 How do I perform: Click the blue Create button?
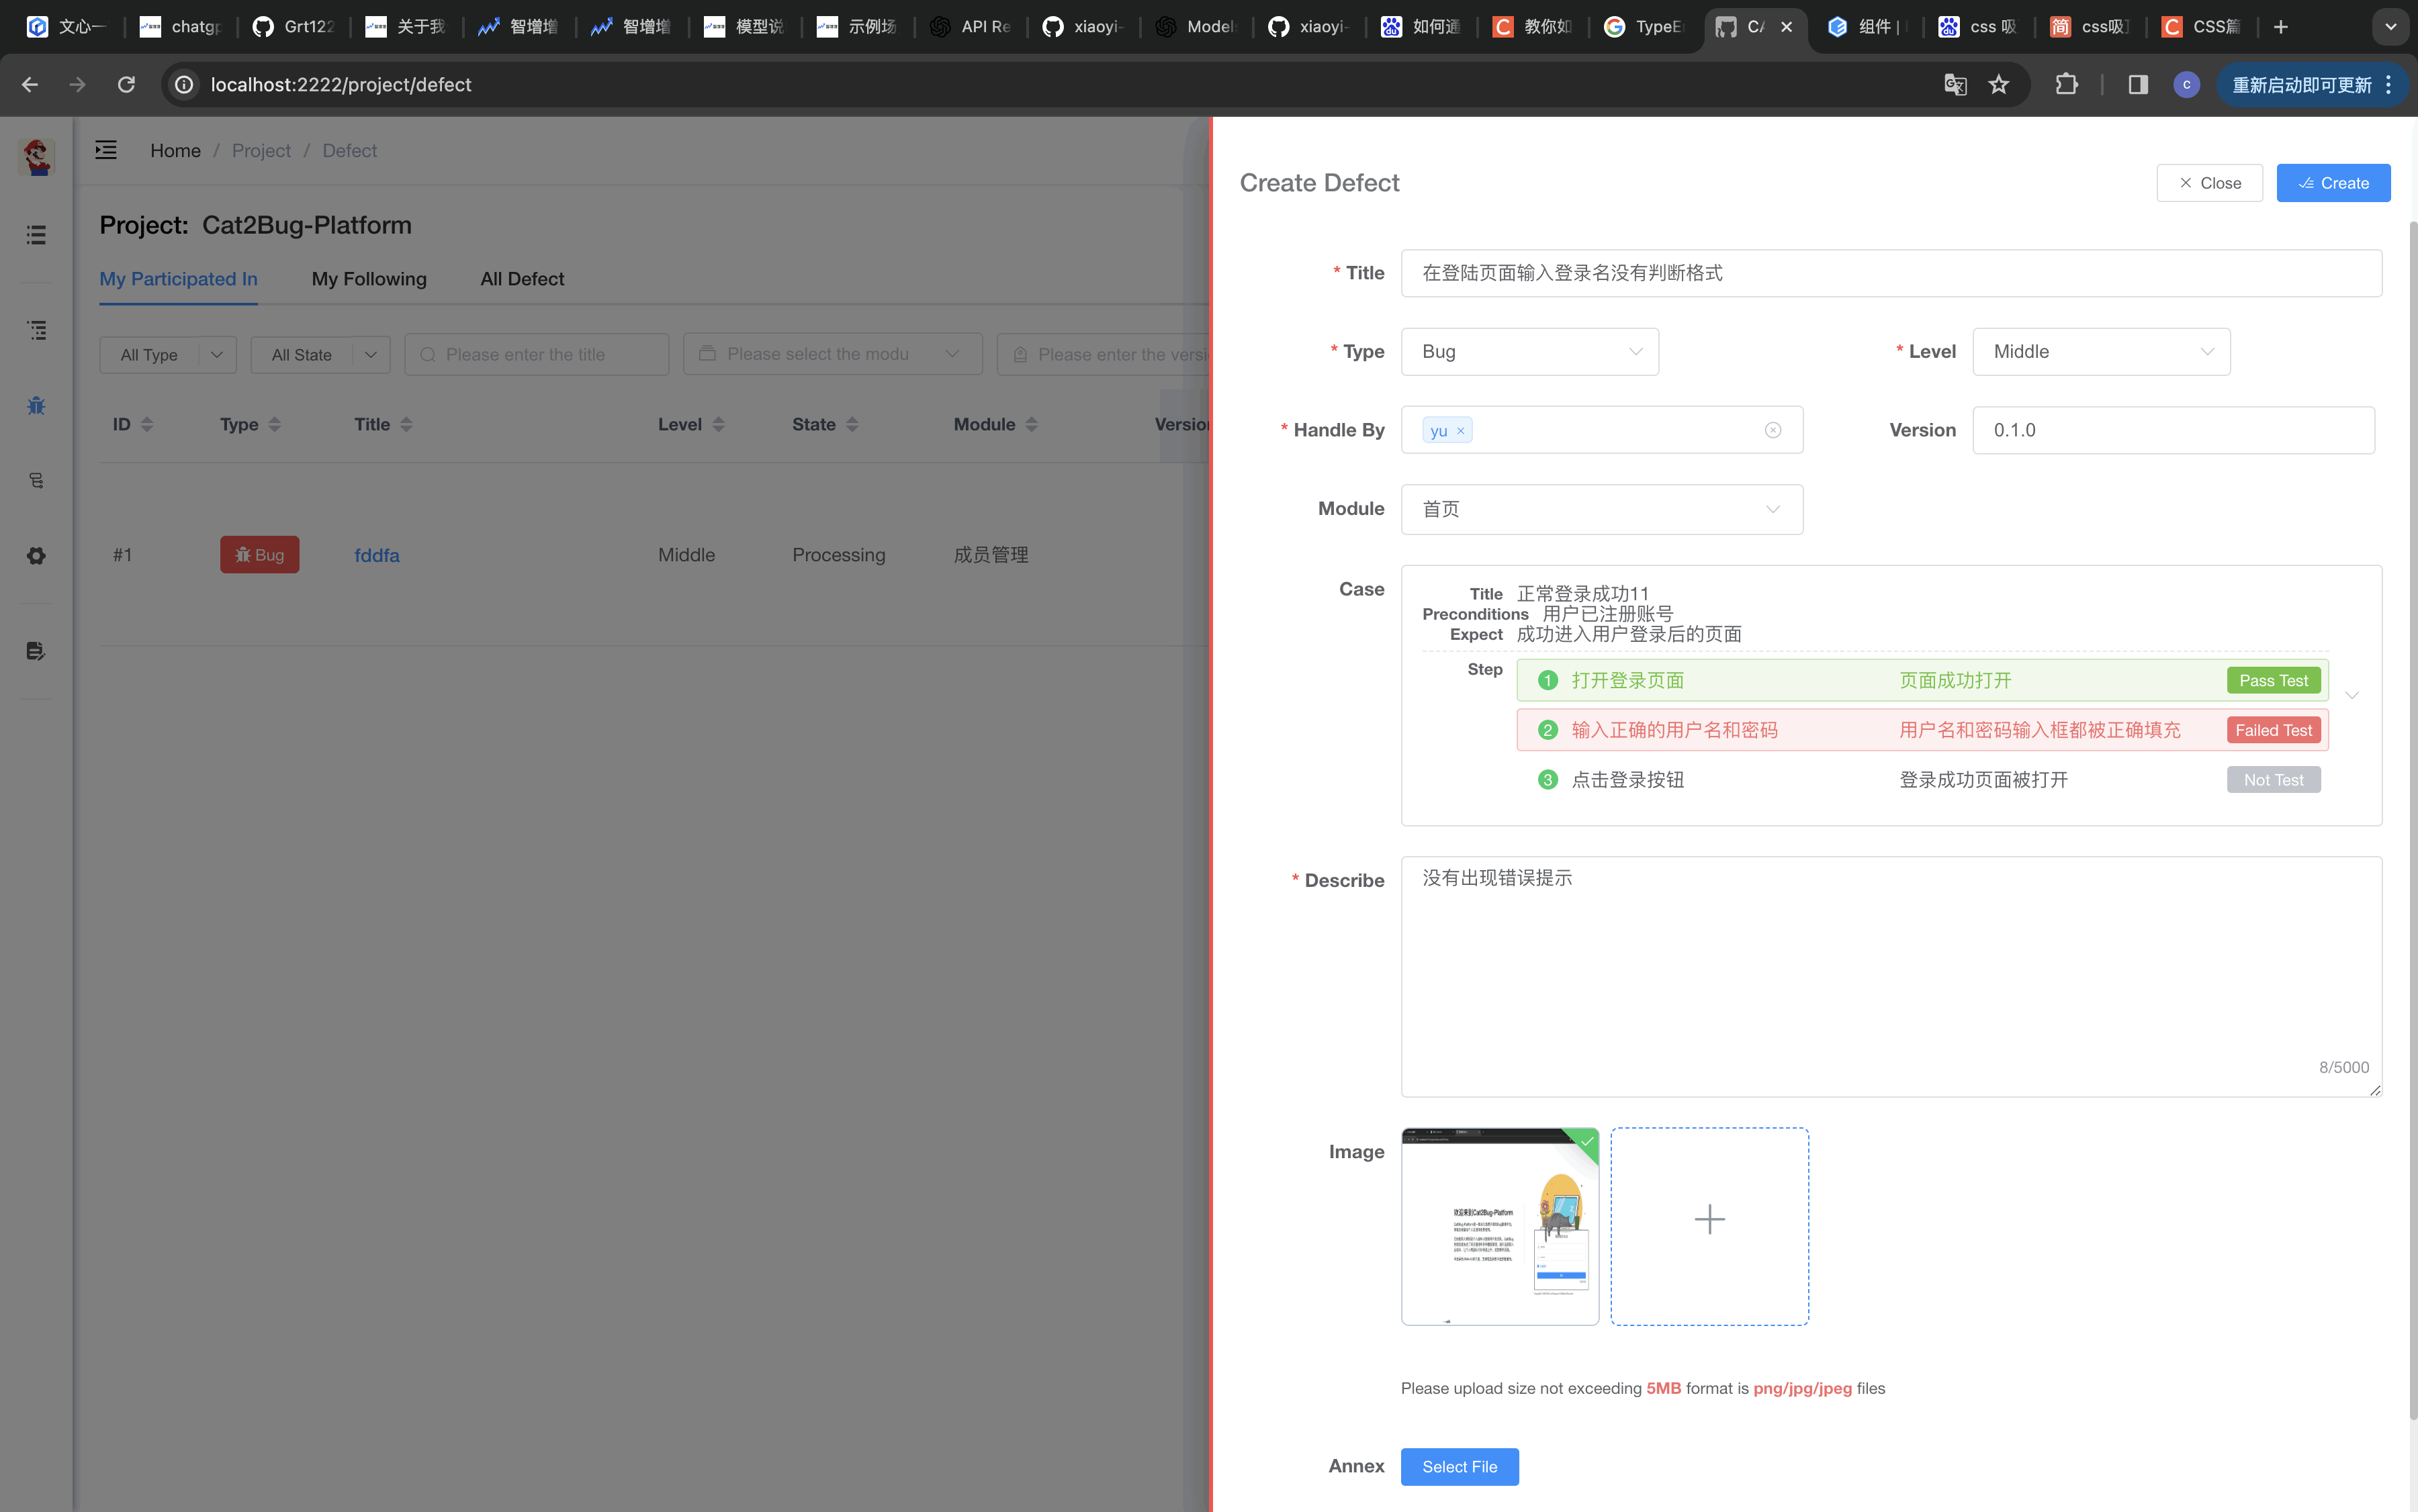click(x=2333, y=183)
